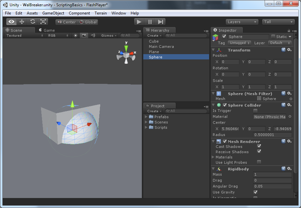Toggle pivot Center mode

point(66,22)
